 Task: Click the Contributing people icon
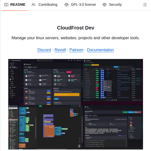(33, 4)
